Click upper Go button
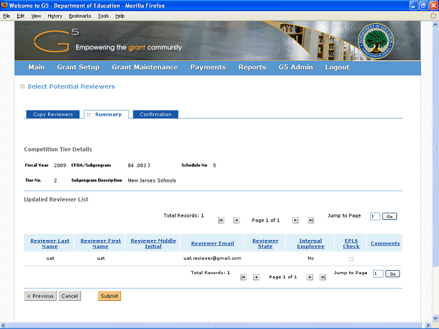439x329 pixels. [x=390, y=217]
